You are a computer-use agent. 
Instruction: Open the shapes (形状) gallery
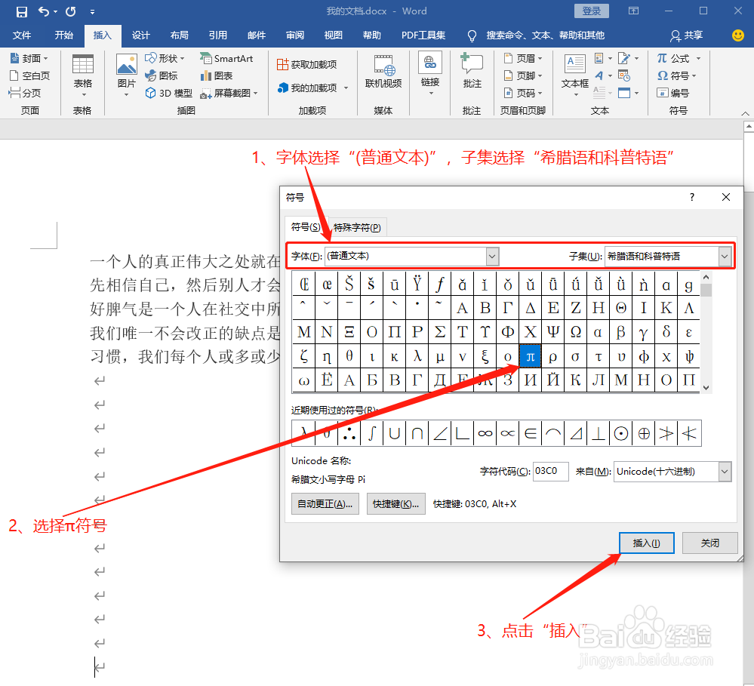tap(165, 58)
